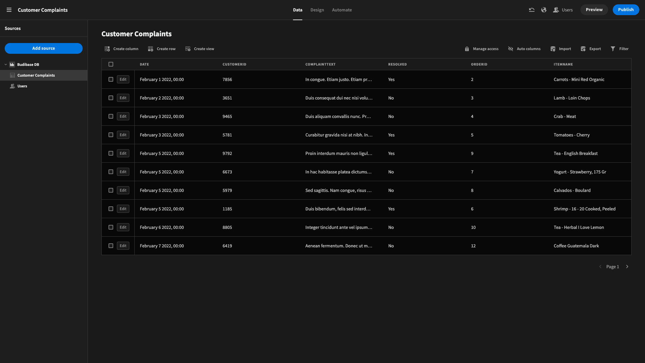Click the Create row icon
Screen dimensions: 645x363
point(150,49)
